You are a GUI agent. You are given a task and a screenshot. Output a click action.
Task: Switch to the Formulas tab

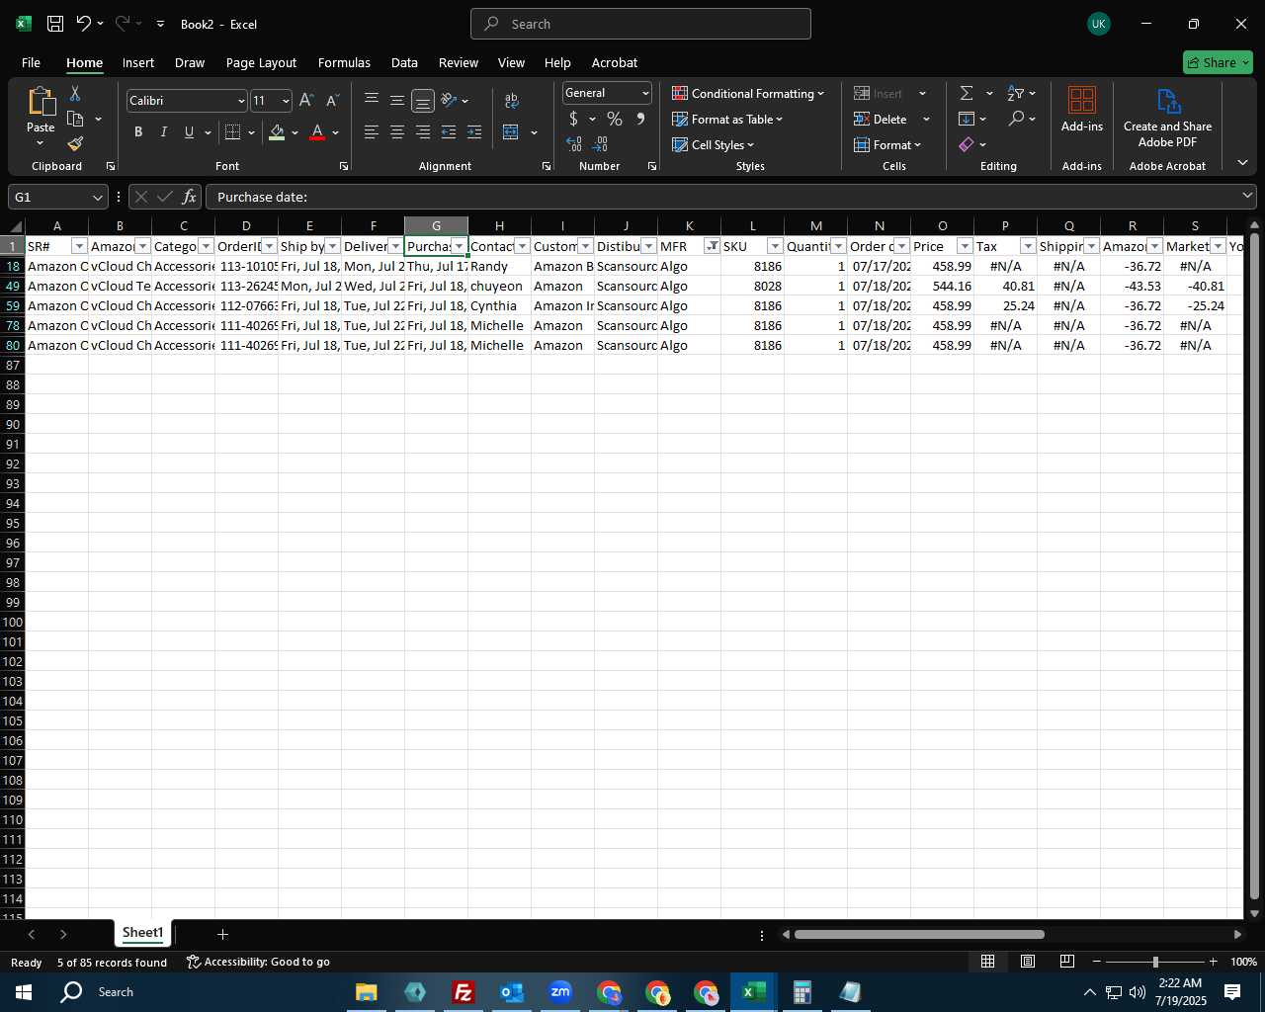[x=344, y=62]
